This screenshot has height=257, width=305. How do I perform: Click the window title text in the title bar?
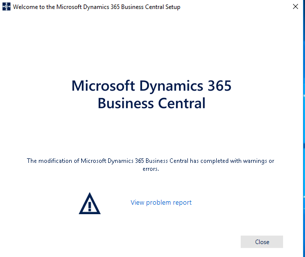coord(97,7)
